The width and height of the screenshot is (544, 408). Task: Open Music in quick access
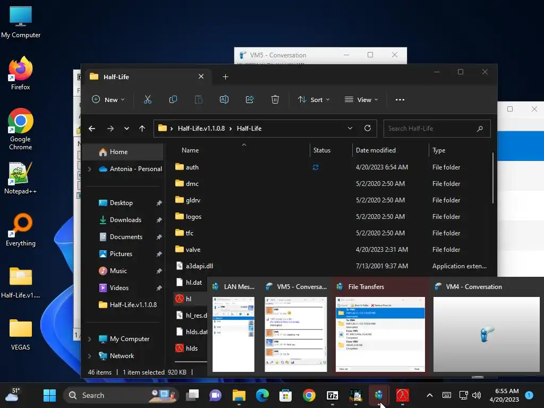[118, 271]
